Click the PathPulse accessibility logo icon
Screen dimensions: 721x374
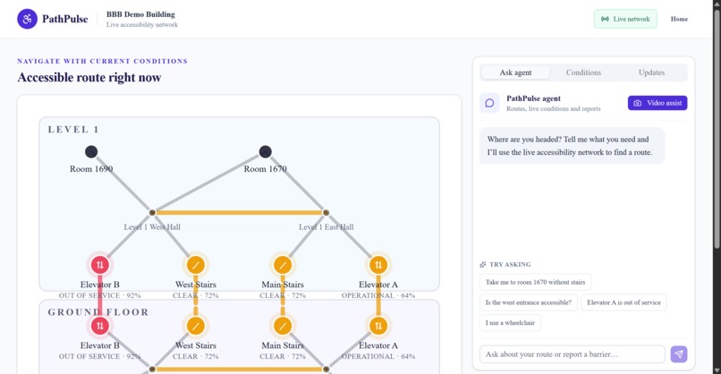(x=27, y=19)
